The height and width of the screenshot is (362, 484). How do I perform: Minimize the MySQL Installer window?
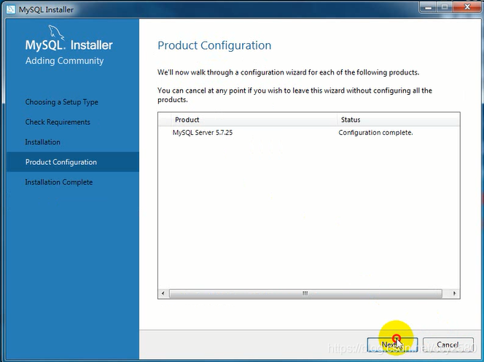coord(428,7)
